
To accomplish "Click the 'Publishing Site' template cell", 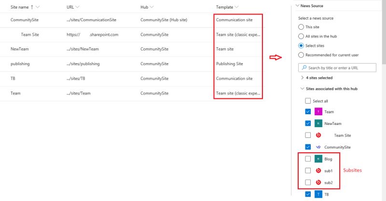I will coord(230,64).
